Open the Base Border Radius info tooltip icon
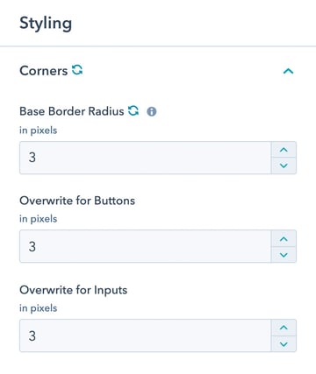 coord(152,111)
